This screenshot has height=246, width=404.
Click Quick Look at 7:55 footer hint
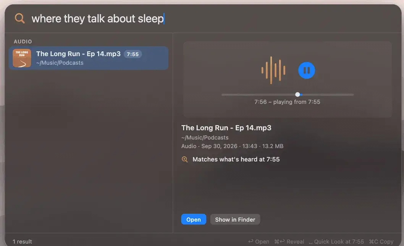click(336, 242)
